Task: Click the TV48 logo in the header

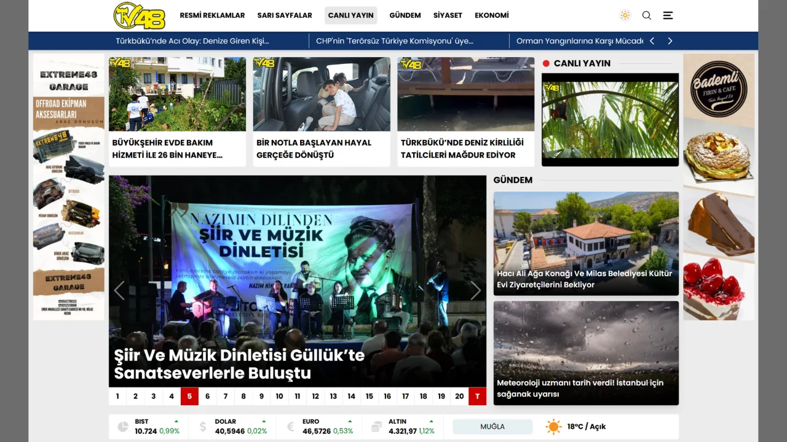Action: pyautogui.click(x=140, y=15)
